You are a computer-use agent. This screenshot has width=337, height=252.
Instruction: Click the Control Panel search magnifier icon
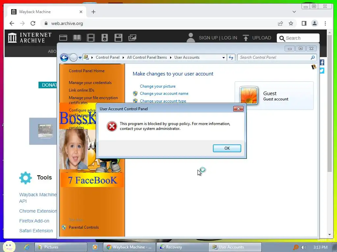click(x=313, y=57)
